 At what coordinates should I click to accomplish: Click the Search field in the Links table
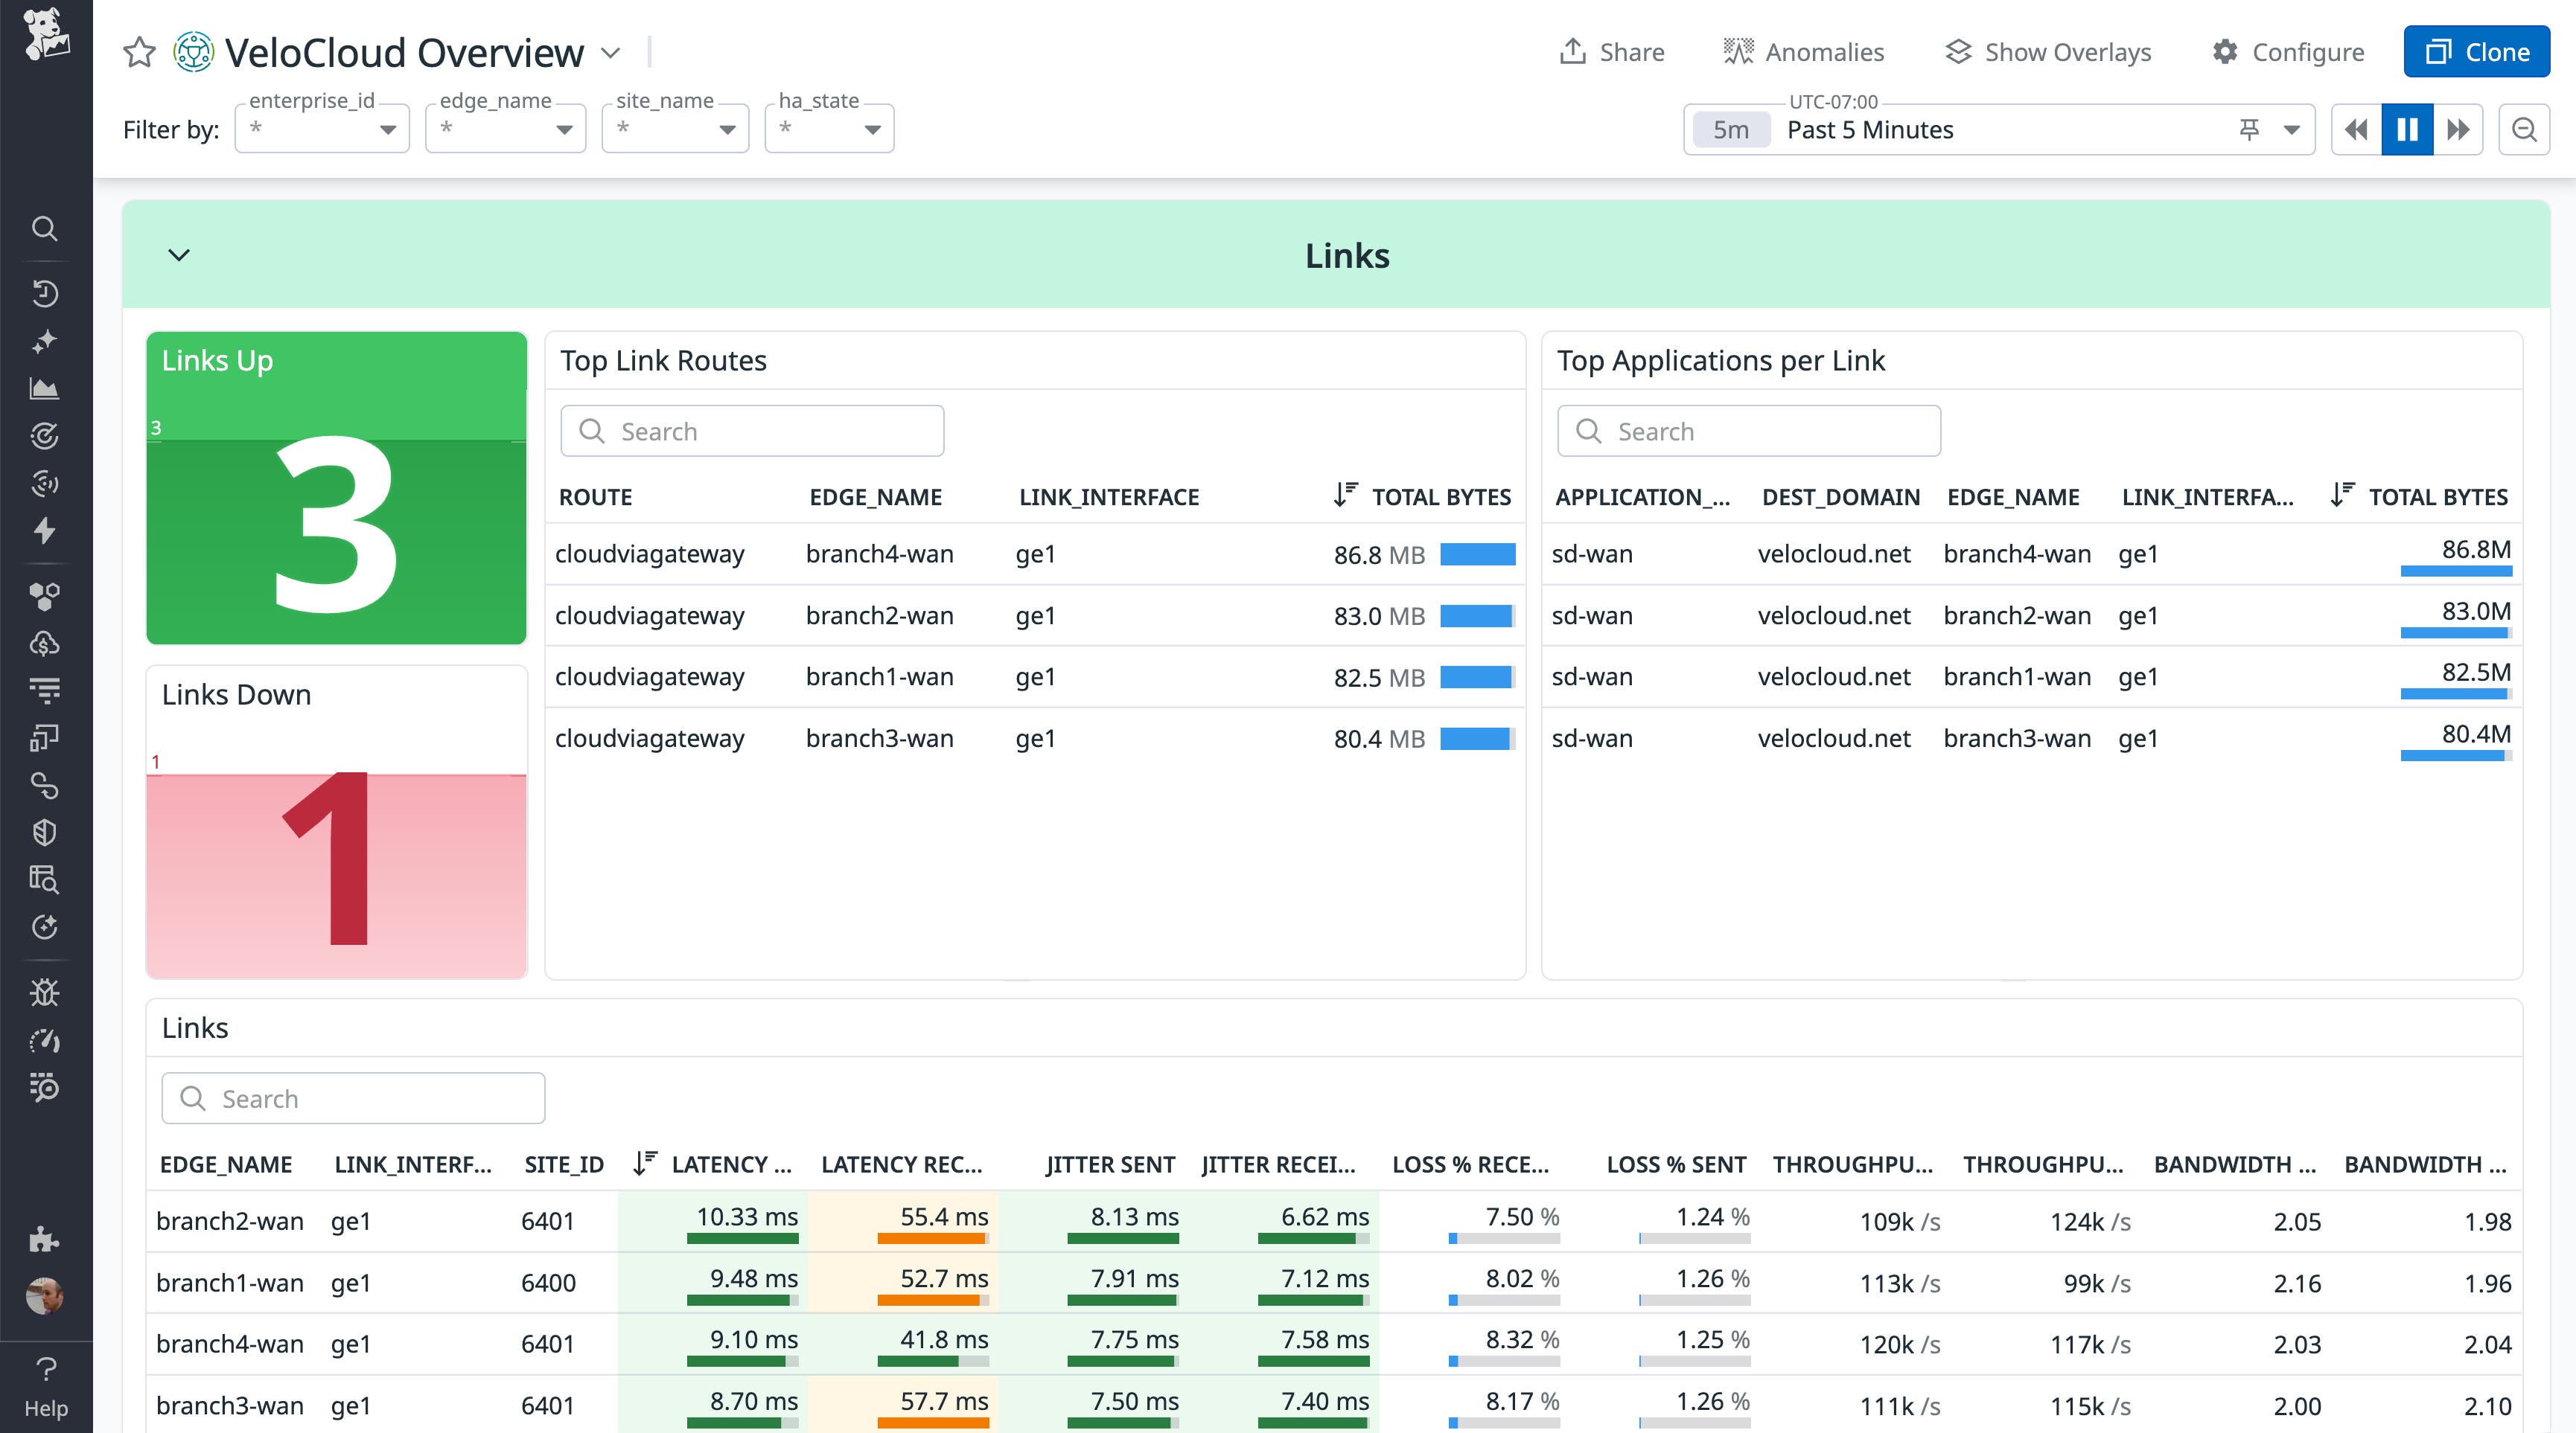(352, 1097)
